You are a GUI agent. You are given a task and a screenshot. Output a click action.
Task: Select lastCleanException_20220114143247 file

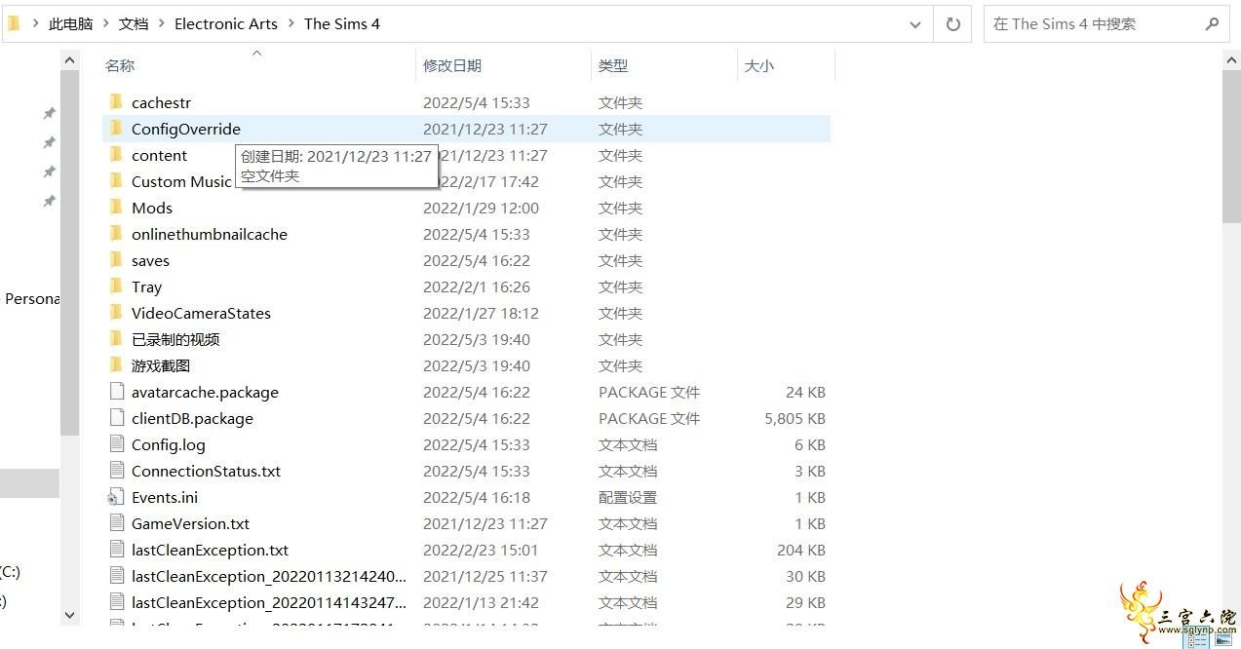click(x=269, y=602)
